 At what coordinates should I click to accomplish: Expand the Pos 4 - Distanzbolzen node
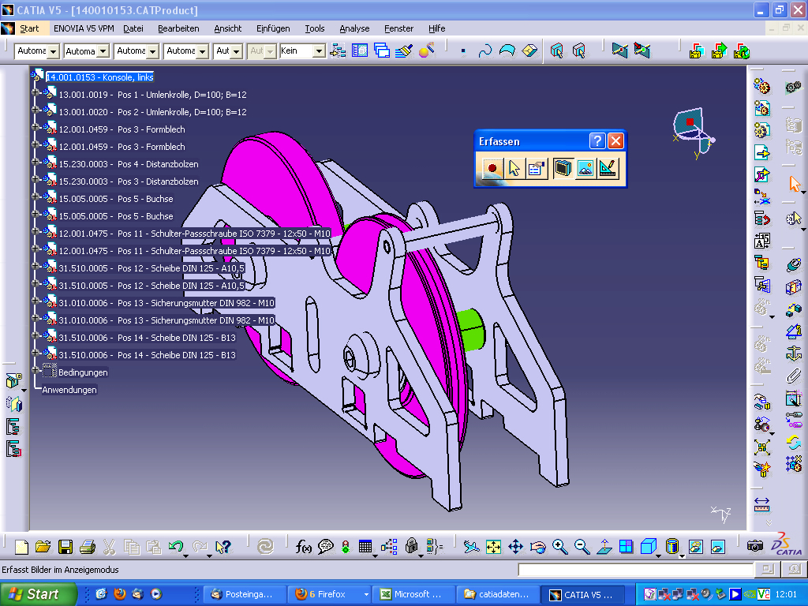tap(36, 162)
